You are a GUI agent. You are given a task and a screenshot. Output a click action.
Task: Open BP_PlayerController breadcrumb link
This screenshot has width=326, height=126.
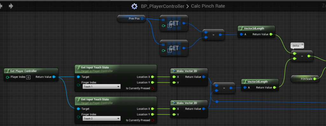tap(163, 6)
